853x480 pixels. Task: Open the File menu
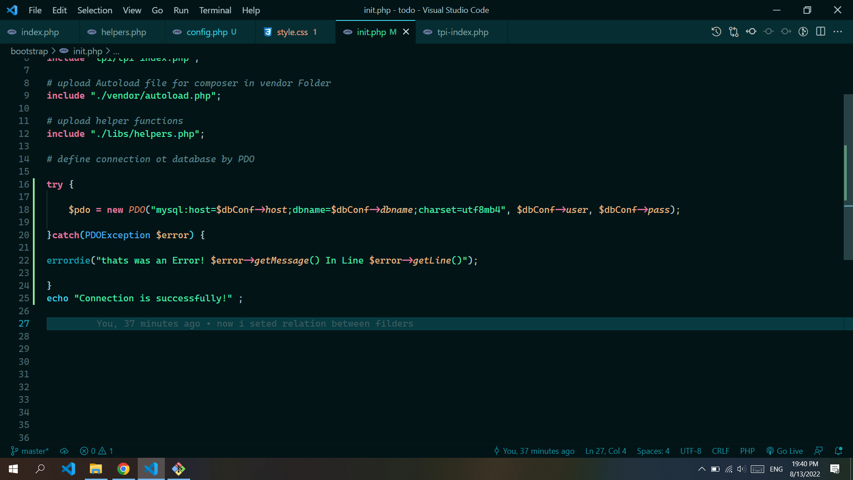(35, 10)
